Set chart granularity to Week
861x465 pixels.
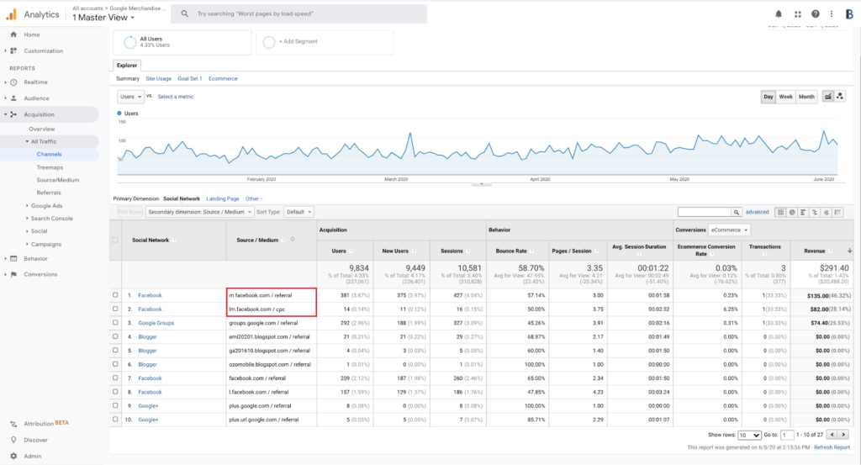pos(786,97)
